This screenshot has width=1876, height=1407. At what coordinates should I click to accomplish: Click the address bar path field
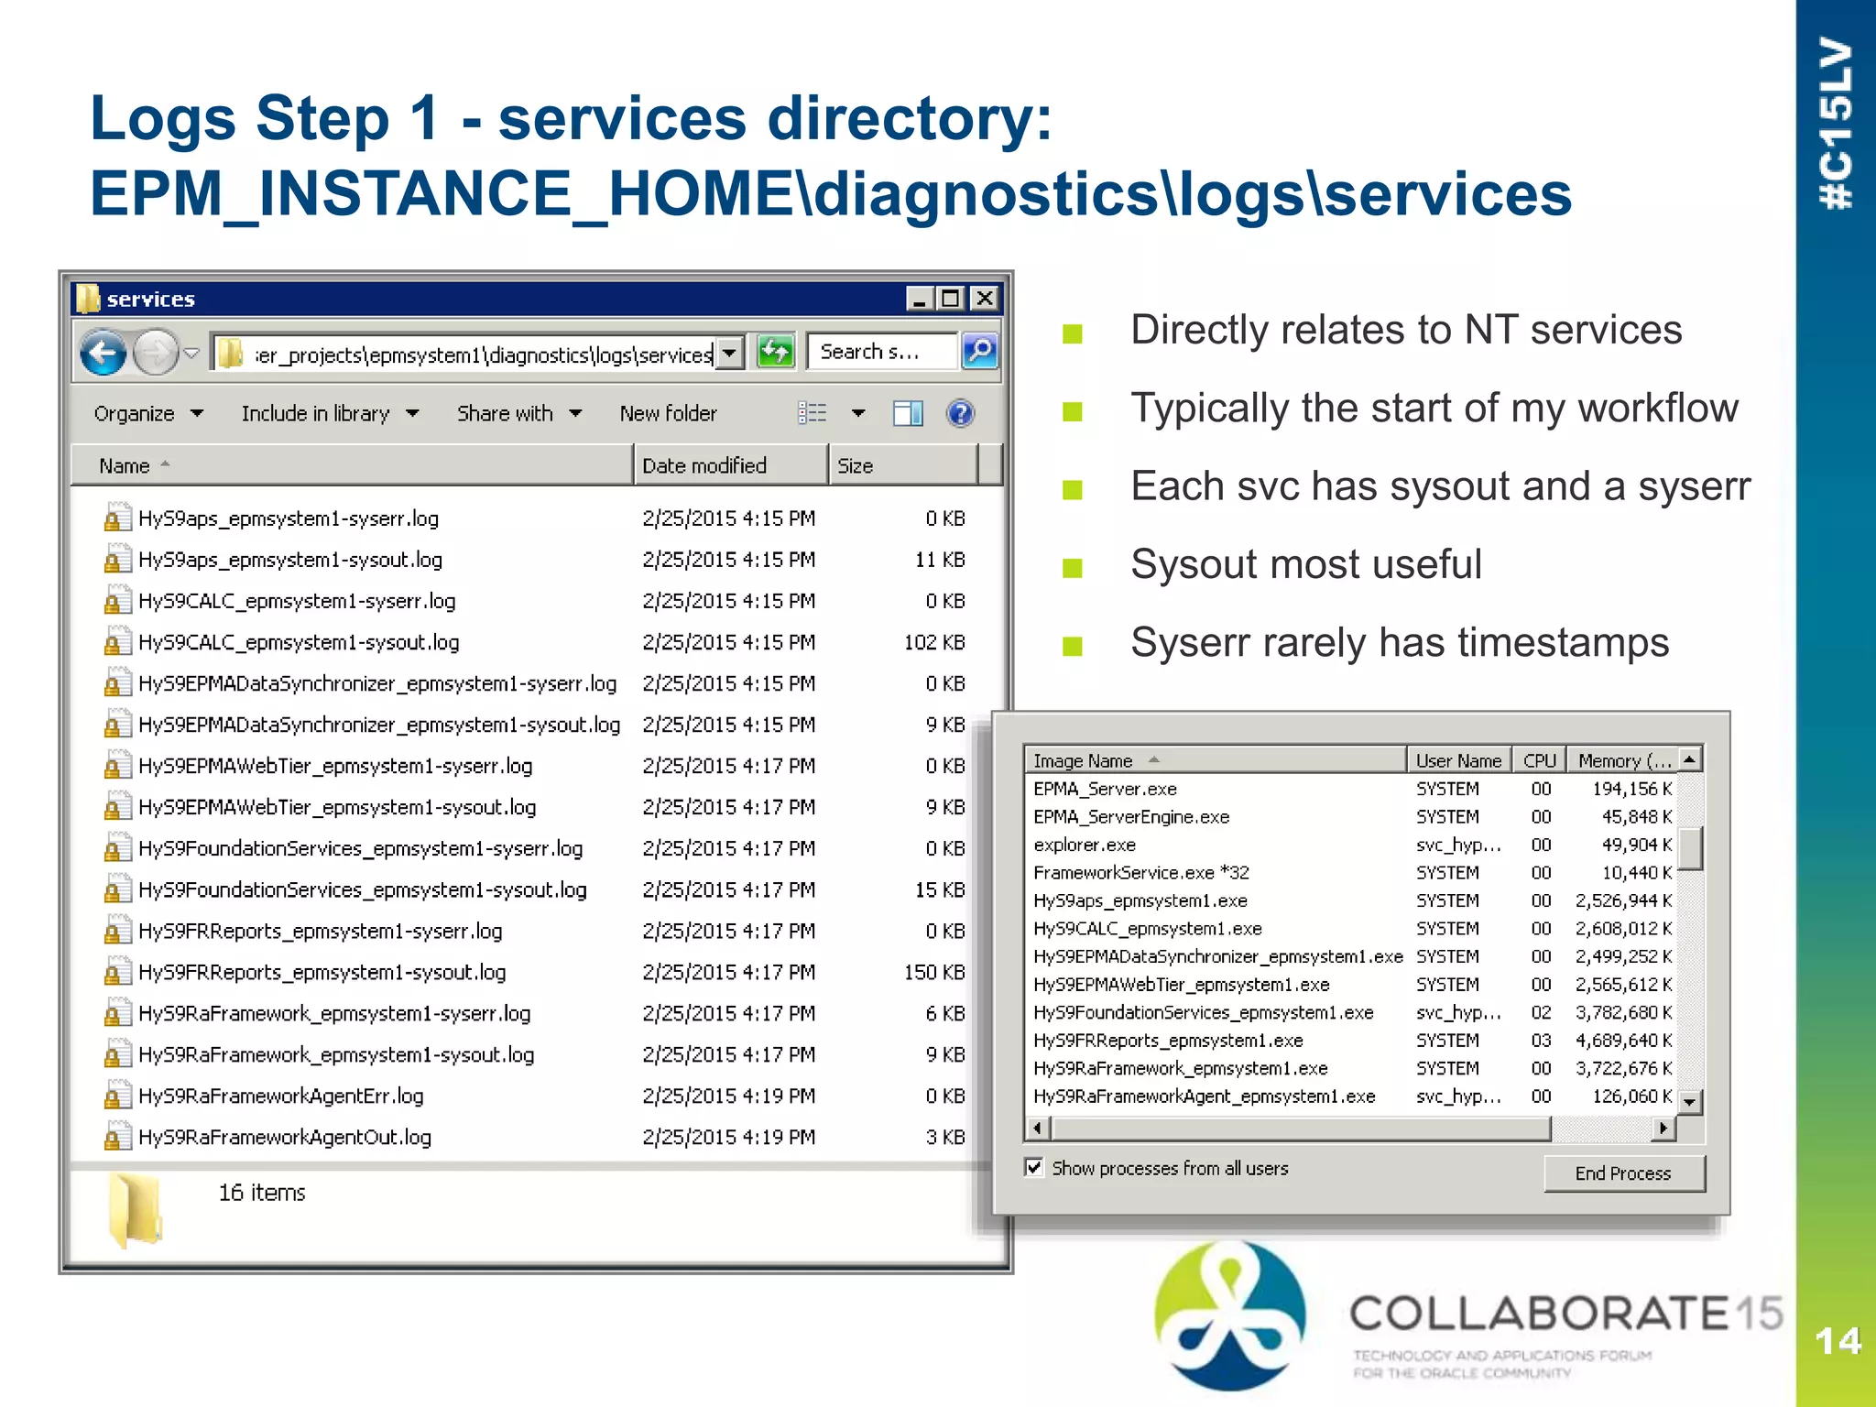465,354
